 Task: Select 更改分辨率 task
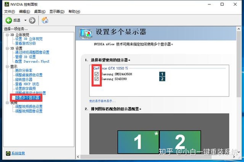(x=24, y=71)
